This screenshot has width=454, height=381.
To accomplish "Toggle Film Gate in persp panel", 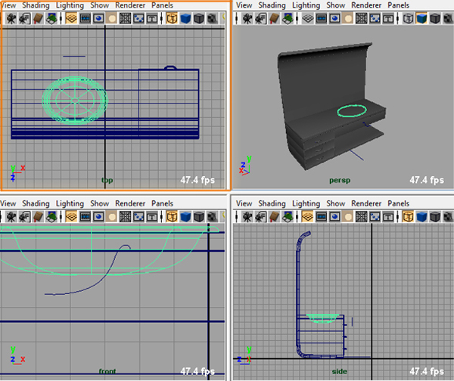I will [x=321, y=18].
